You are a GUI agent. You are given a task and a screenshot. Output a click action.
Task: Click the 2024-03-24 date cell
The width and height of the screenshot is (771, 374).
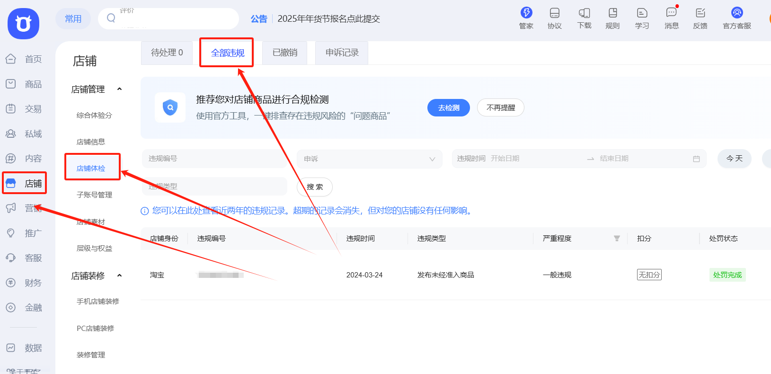[x=364, y=275]
